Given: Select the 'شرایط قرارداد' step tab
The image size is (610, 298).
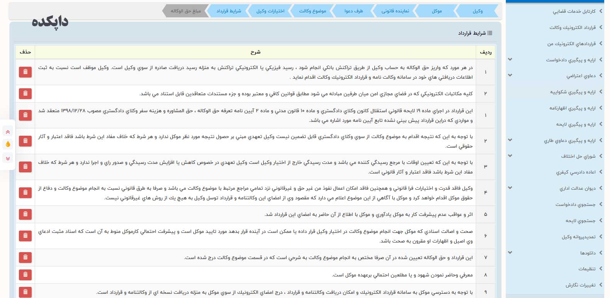Looking at the screenshot, I should point(228,11).
